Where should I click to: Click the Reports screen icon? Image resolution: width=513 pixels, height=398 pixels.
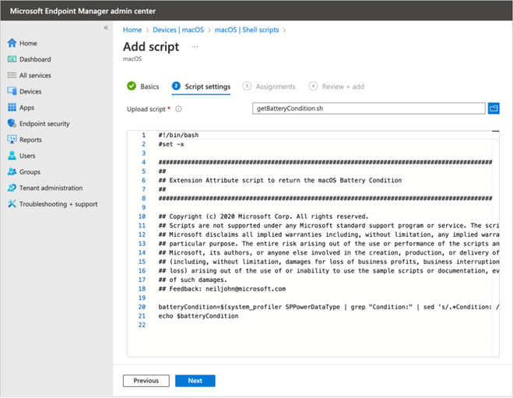(12, 139)
